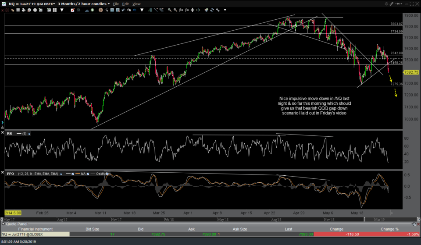The height and width of the screenshot is (245, 421).
Task: Click the bar chart type icon
Action: click(78, 10)
